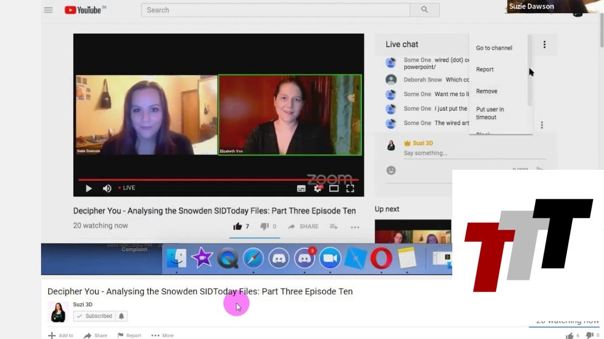Switch to theater mode view
This screenshot has height=339, width=604.
click(x=334, y=188)
